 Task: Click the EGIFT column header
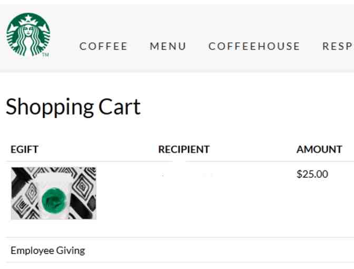click(24, 149)
